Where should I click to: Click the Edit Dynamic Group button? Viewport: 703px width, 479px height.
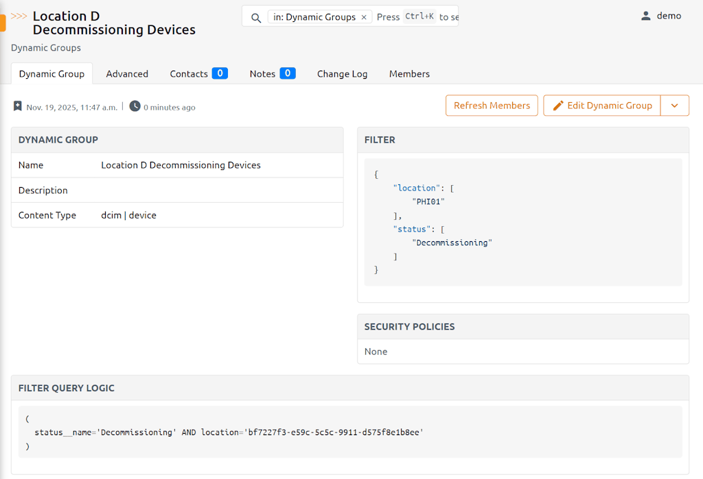point(602,106)
